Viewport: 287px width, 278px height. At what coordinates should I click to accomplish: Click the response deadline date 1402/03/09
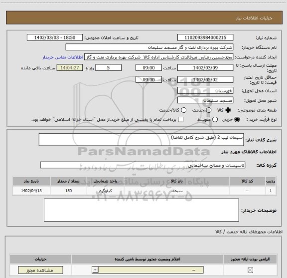(205, 68)
